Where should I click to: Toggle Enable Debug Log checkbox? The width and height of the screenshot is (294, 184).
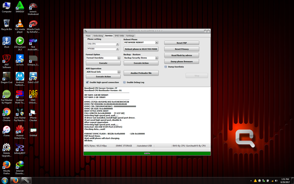click(x=124, y=82)
